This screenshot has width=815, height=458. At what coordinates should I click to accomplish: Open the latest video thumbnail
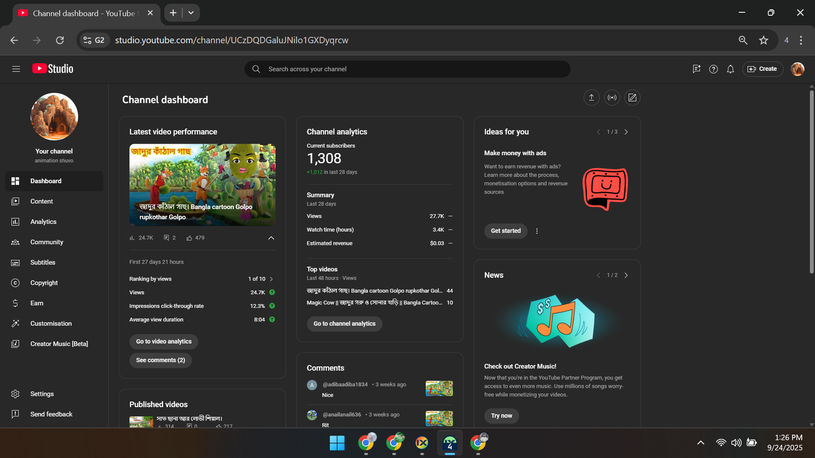click(202, 185)
